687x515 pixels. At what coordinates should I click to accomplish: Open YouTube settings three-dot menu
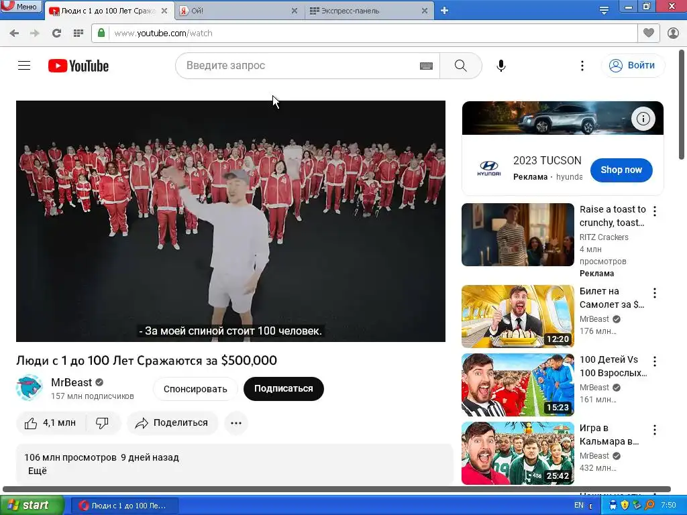pyautogui.click(x=582, y=66)
